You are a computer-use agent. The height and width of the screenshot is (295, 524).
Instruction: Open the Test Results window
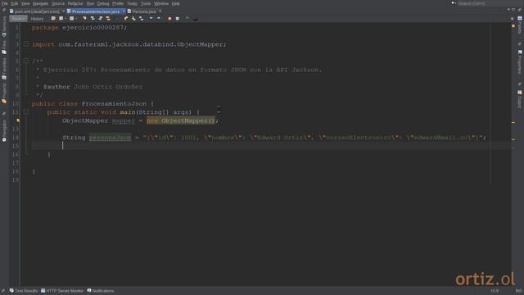click(24, 291)
